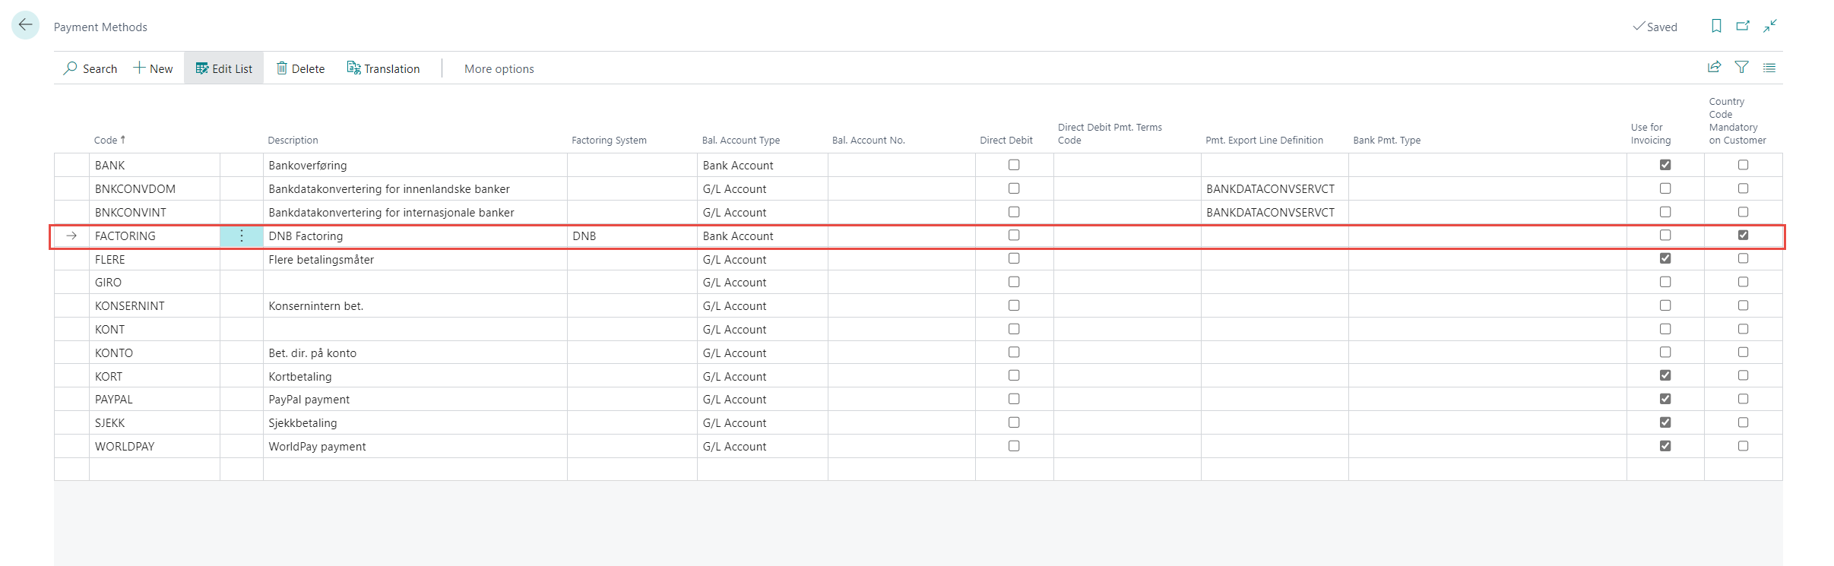Screen dimensions: 1834x566
Task: Delete the selected payment method
Action: click(x=300, y=68)
